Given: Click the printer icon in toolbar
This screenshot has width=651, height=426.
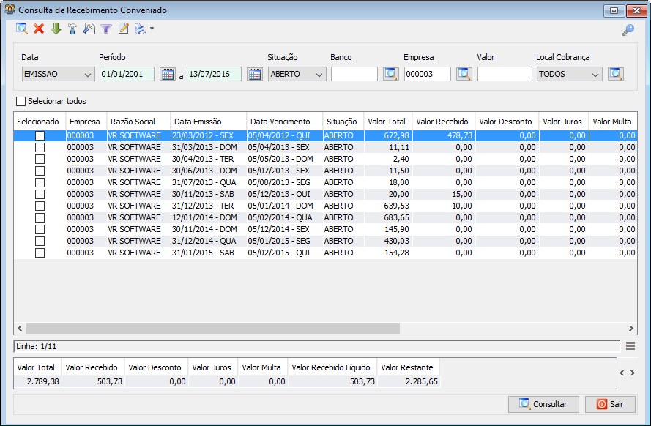Looking at the screenshot, I should pos(140,29).
